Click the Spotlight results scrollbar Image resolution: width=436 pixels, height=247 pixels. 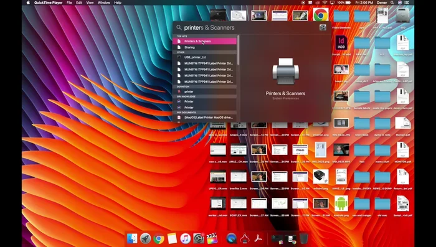pos(239,50)
